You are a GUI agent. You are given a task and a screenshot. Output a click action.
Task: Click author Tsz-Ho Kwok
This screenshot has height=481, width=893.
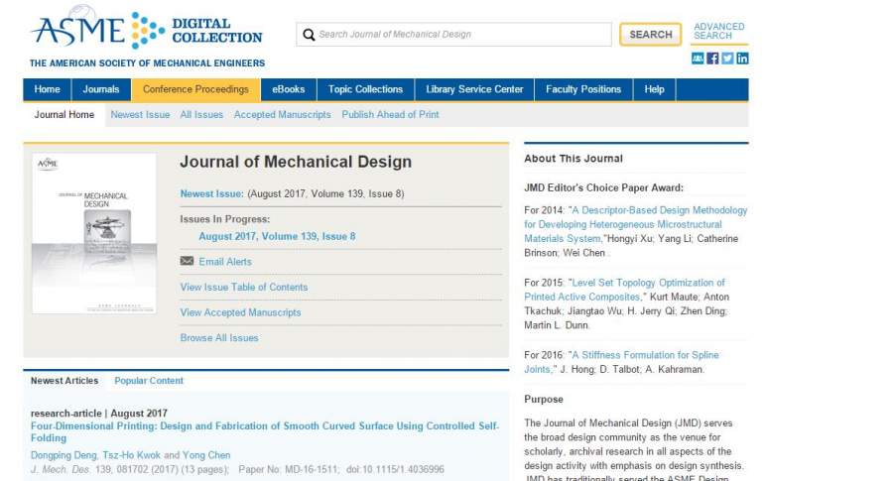[132, 455]
